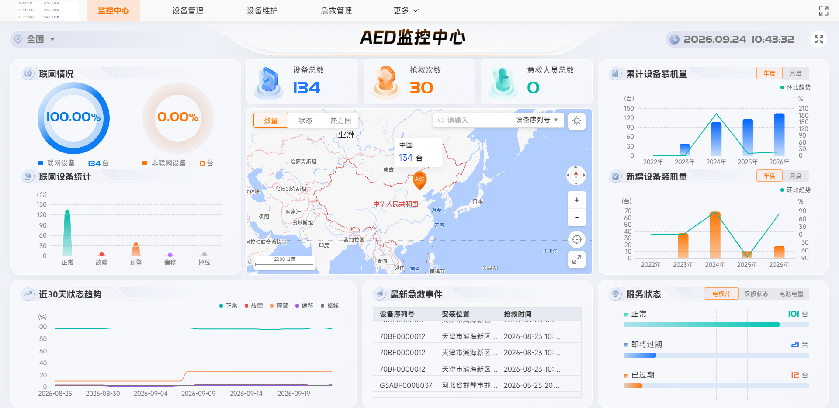Click the dashboard expand icon beside the clock

coord(819,39)
